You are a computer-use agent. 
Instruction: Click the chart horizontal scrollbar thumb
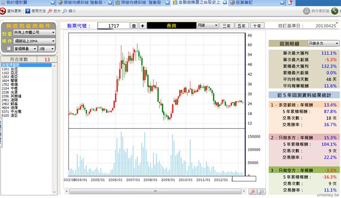(x=155, y=191)
